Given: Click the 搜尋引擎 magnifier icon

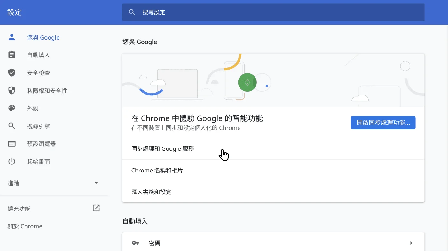Looking at the screenshot, I should 12,126.
